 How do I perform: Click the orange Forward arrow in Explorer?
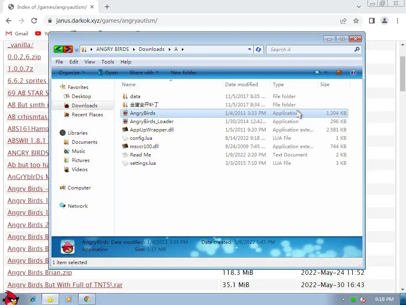pos(68,49)
